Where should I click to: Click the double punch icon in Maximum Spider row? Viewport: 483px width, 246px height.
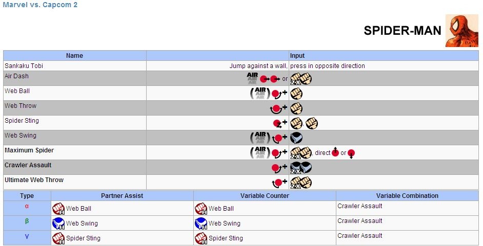[301, 152]
